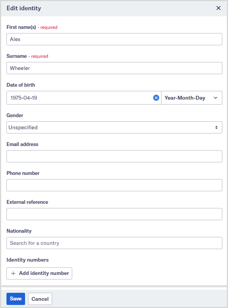This screenshot has width=228, height=308.
Task: Focus the empty Email address field
Action: tap(114, 156)
